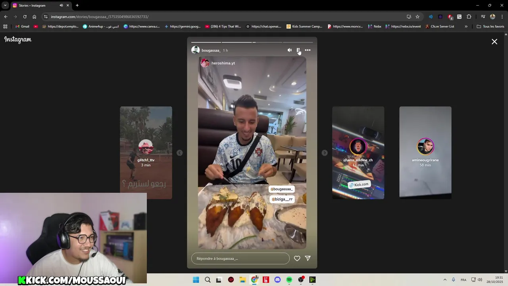Image resolution: width=508 pixels, height=286 pixels.
Task: Mute the story audio with speaker icon
Action: pyautogui.click(x=289, y=50)
